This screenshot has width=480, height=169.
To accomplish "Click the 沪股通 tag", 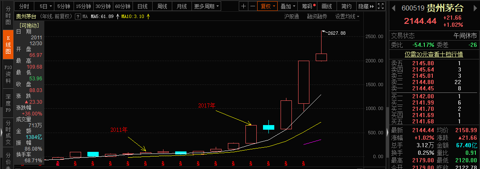I will point(291,17).
